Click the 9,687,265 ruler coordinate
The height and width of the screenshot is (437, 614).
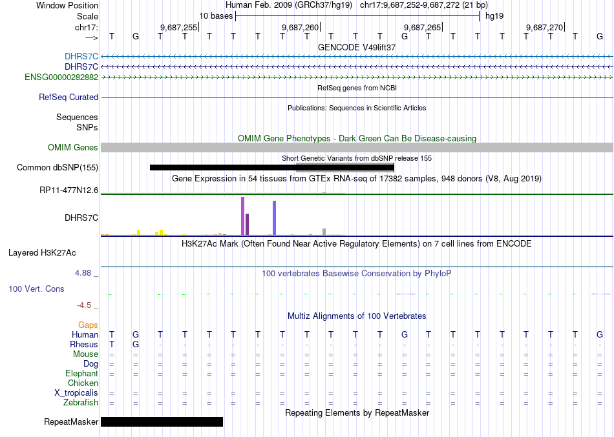tap(423, 27)
